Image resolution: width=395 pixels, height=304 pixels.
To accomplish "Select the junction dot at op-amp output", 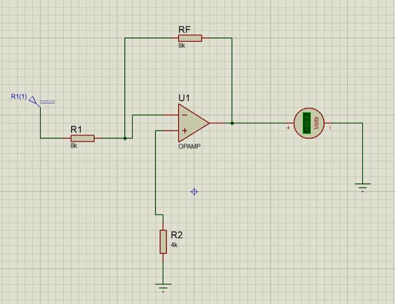I will (232, 123).
